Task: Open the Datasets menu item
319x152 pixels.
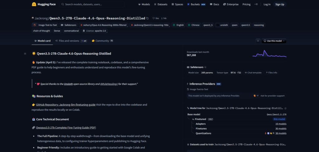Action: coord(160,4)
